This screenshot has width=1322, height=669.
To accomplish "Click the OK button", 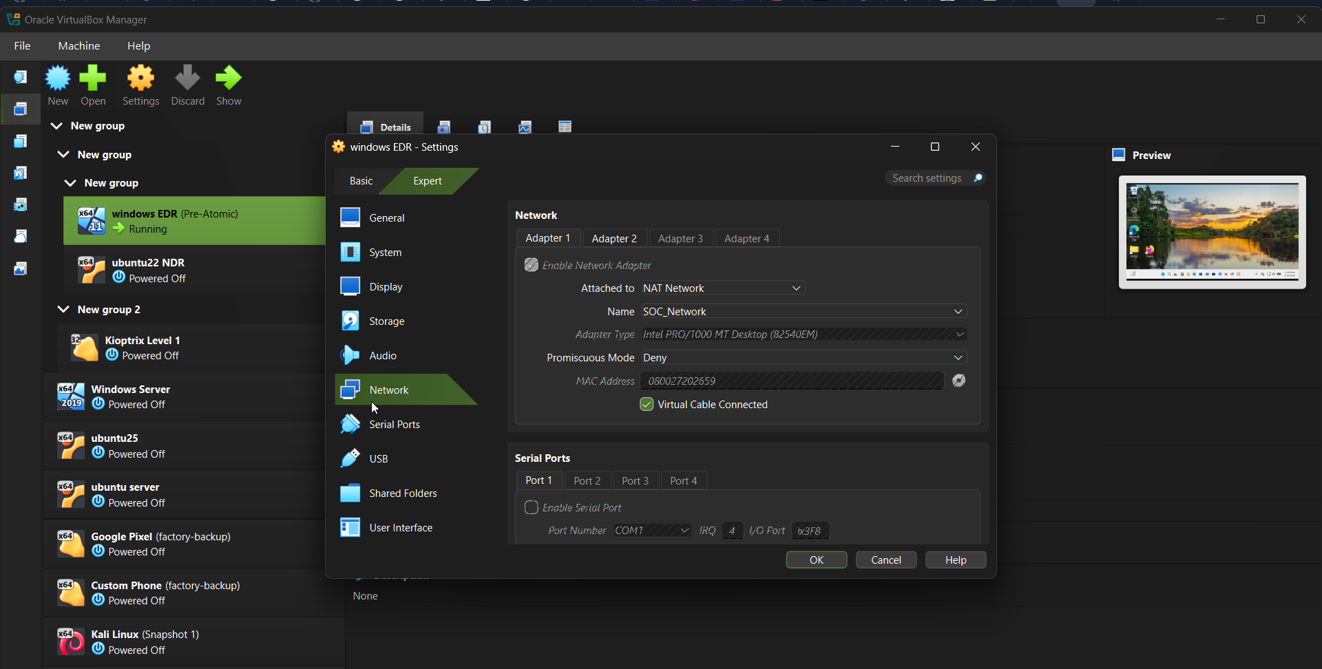I will tap(816, 560).
